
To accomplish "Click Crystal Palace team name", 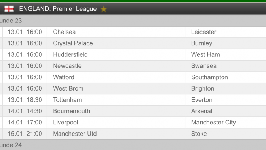I will click(73, 43).
